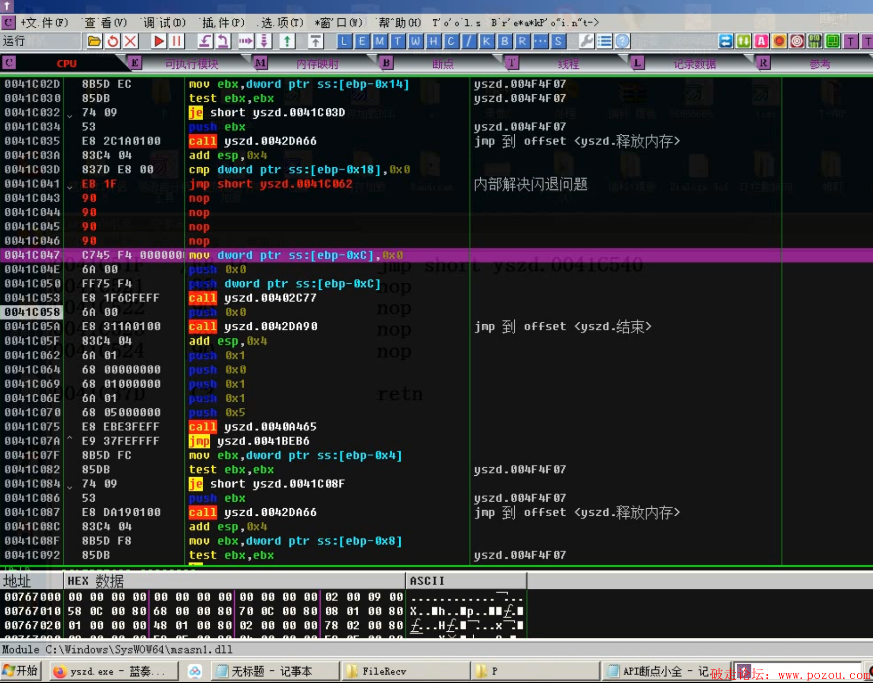Screen dimensions: 873x683
Task: Step into with the toolbar icon
Action: point(205,41)
